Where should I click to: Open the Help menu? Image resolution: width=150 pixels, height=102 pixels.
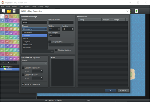coord(46,6)
